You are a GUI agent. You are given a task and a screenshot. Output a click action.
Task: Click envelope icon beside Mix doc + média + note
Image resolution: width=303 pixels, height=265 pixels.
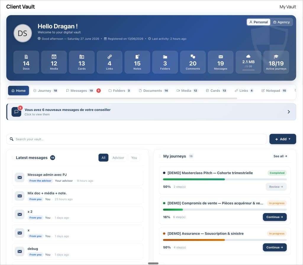[20, 196]
